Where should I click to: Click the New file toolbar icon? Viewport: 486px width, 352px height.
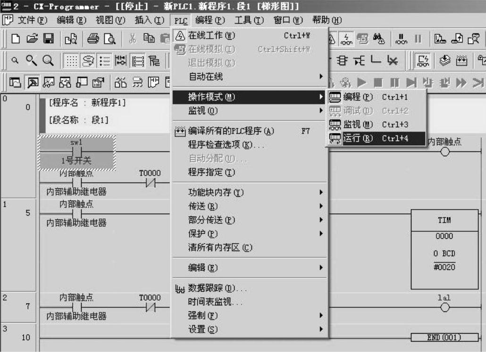(x=16, y=39)
